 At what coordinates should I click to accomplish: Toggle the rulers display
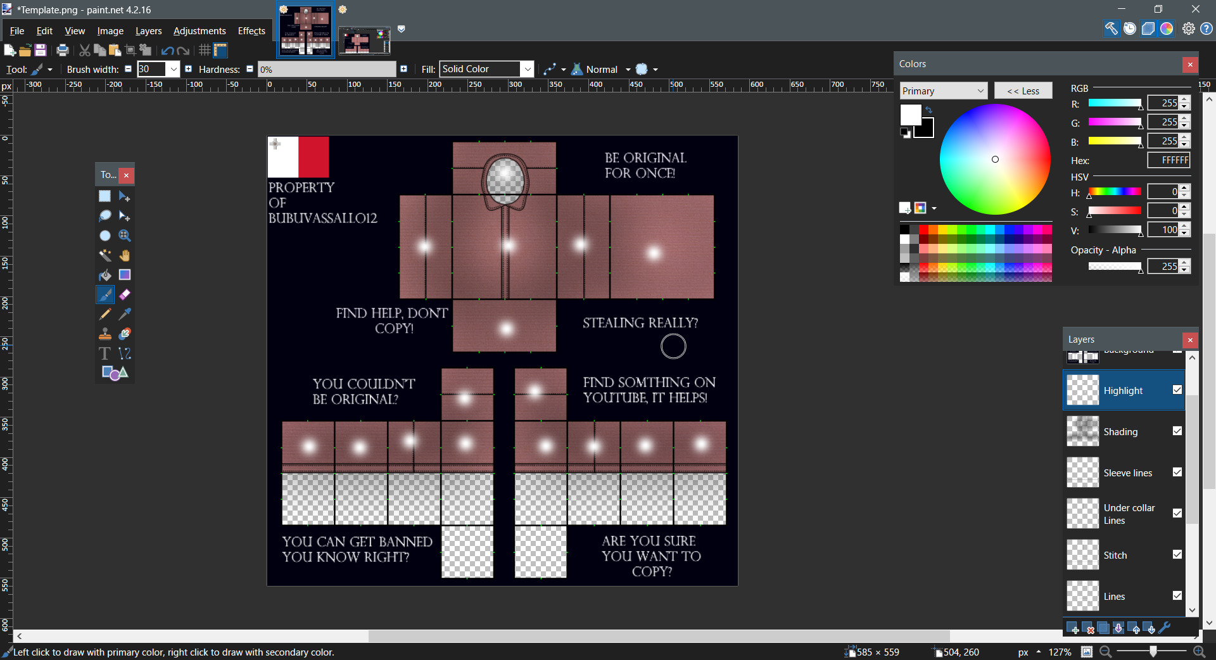[x=220, y=50]
